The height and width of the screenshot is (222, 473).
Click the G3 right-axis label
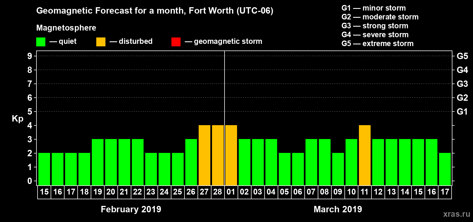(462, 84)
